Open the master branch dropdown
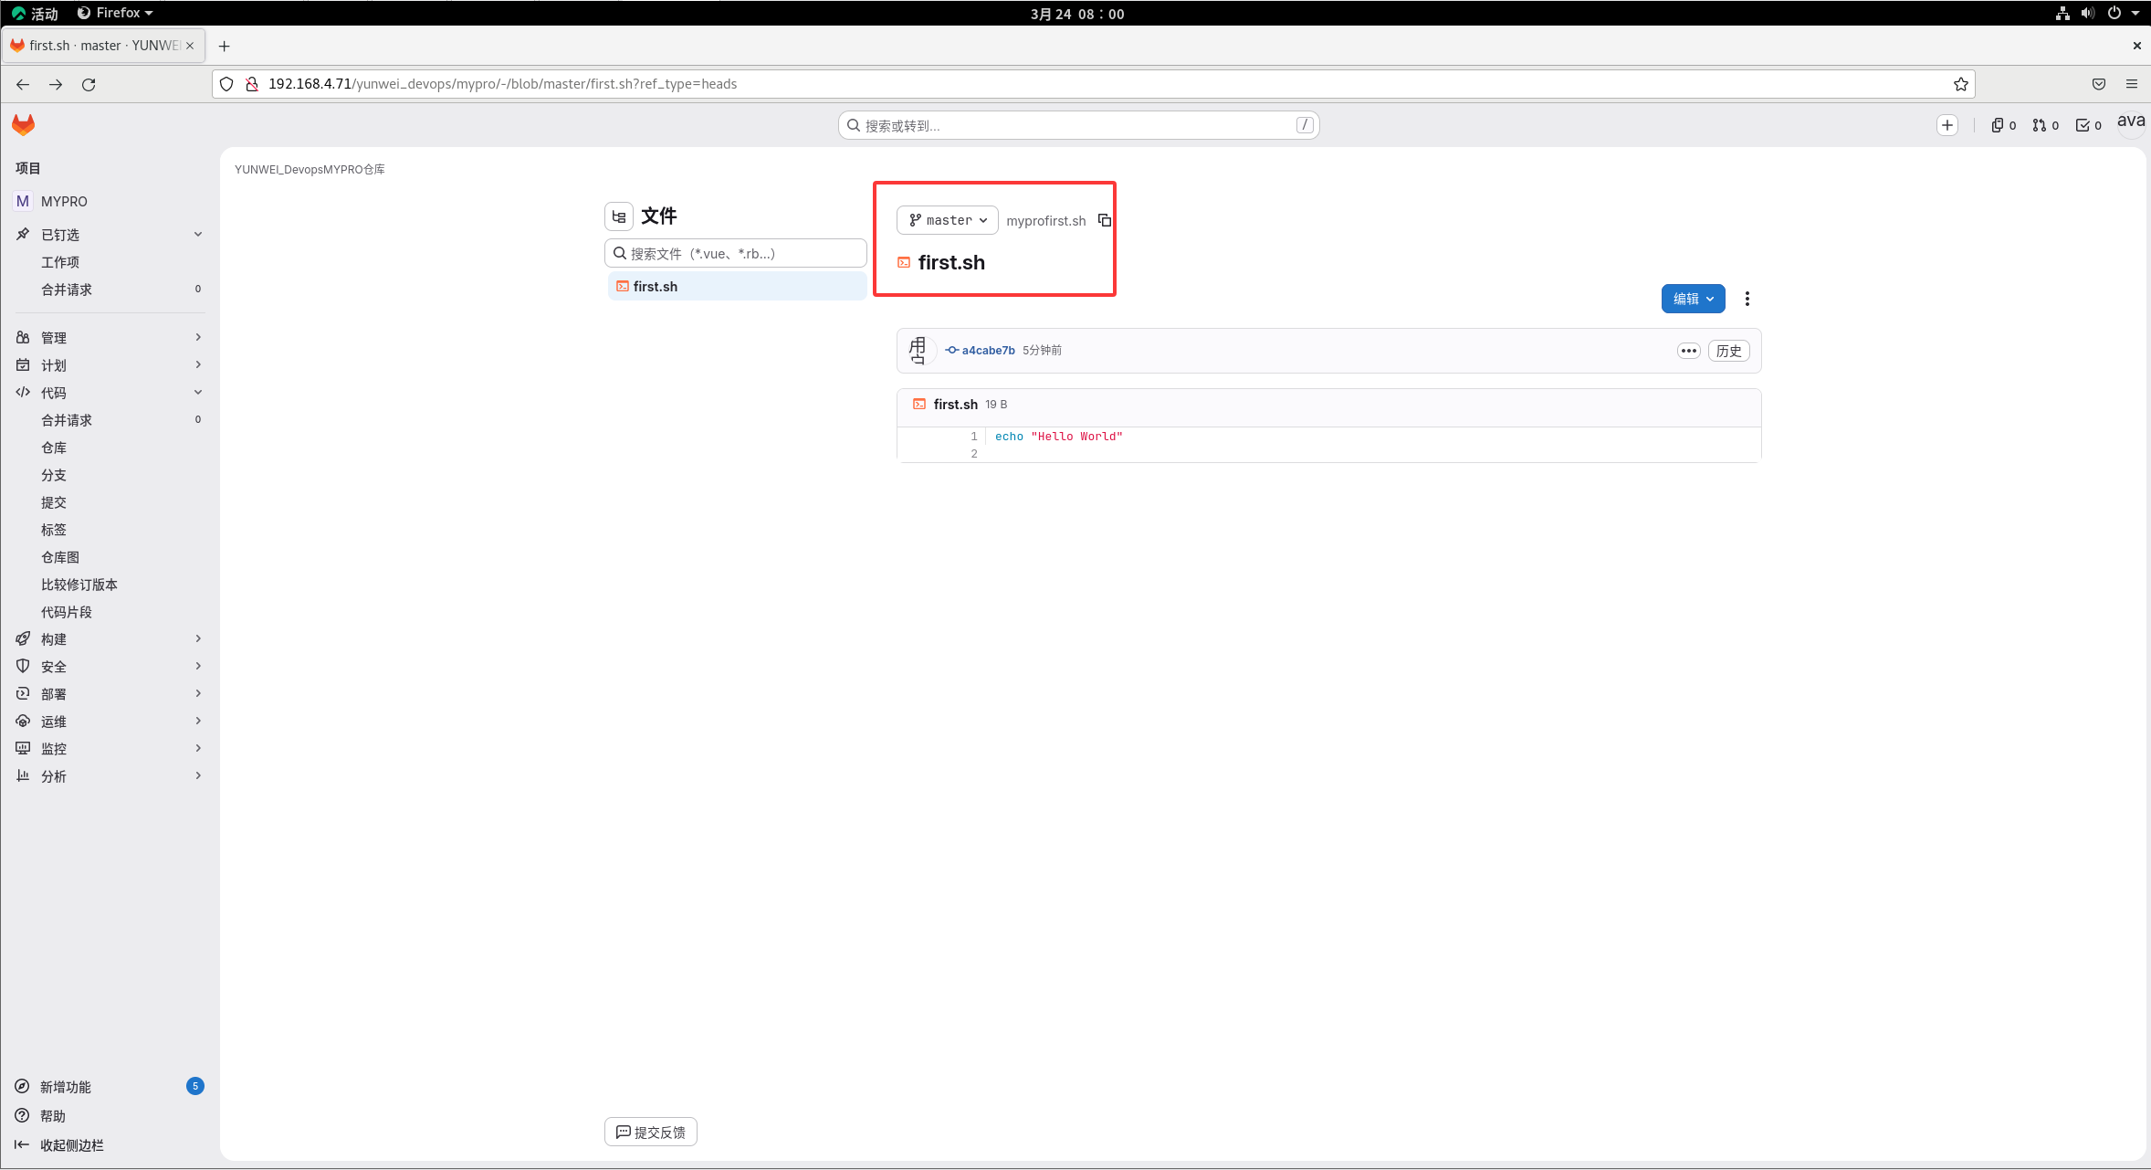Viewport: 2151px width, 1170px height. (x=948, y=220)
